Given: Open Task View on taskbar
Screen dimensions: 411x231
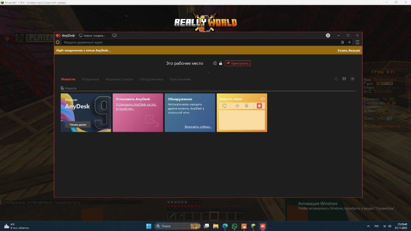Looking at the screenshot, I should (207, 226).
